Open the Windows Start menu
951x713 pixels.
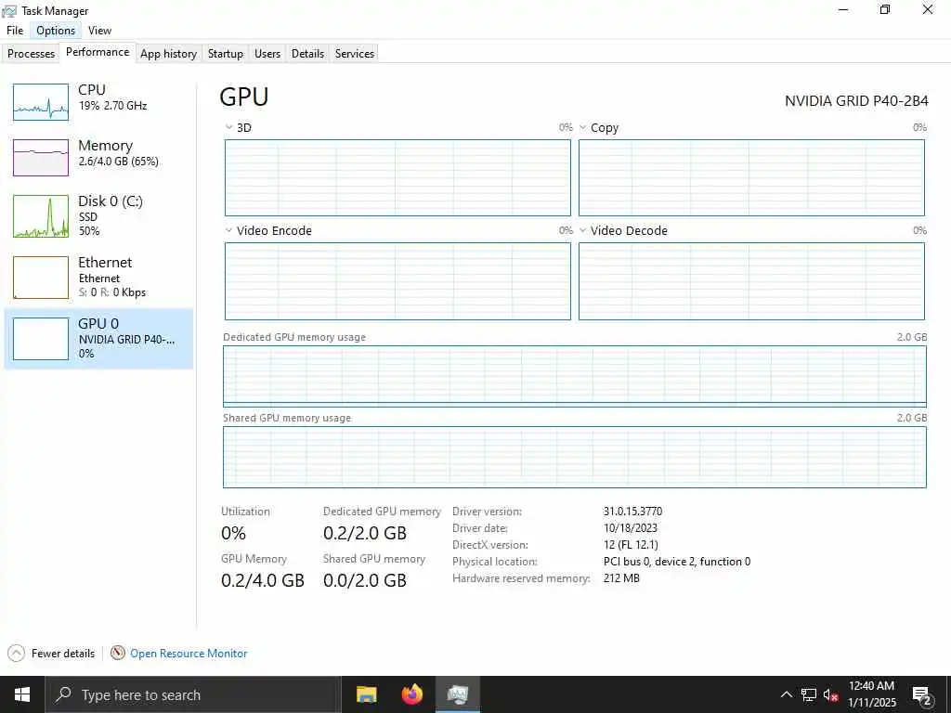[22, 694]
